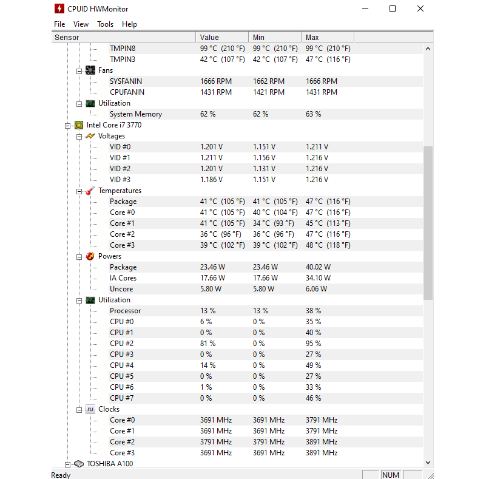Select the SYSFANIN fan row

click(x=266, y=81)
